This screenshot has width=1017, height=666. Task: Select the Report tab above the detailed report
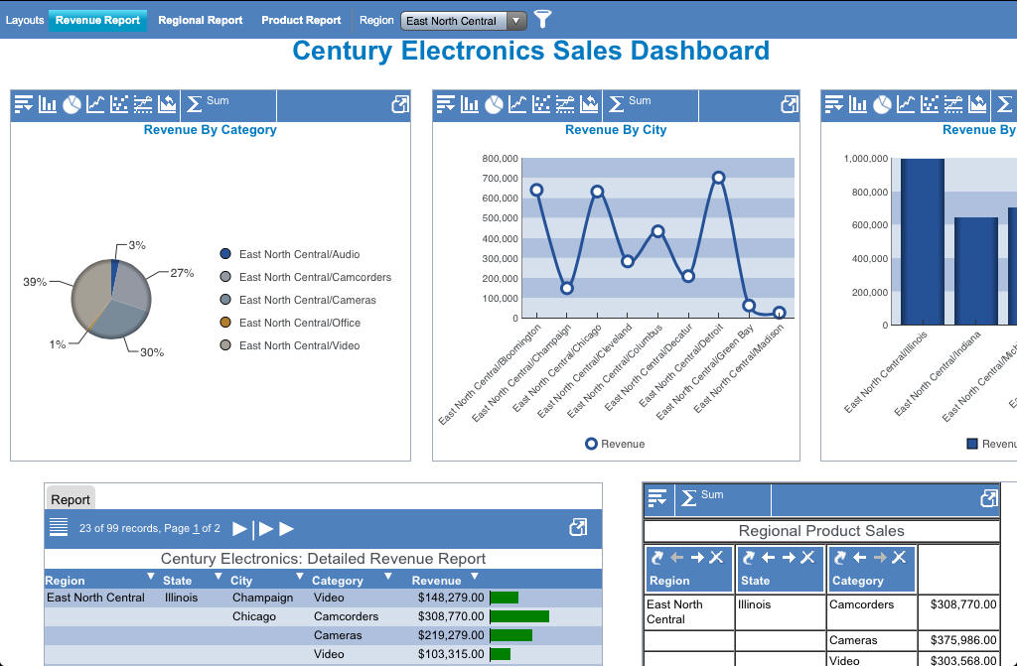71,499
